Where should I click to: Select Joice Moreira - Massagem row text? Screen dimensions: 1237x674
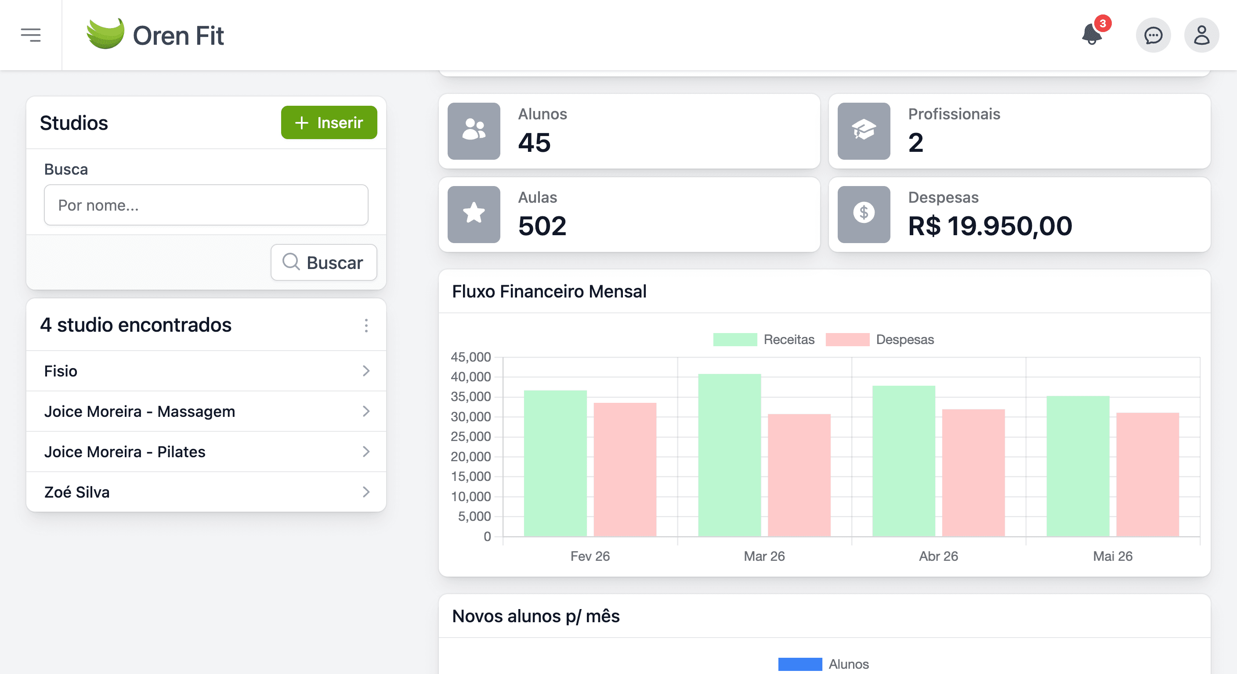click(139, 411)
